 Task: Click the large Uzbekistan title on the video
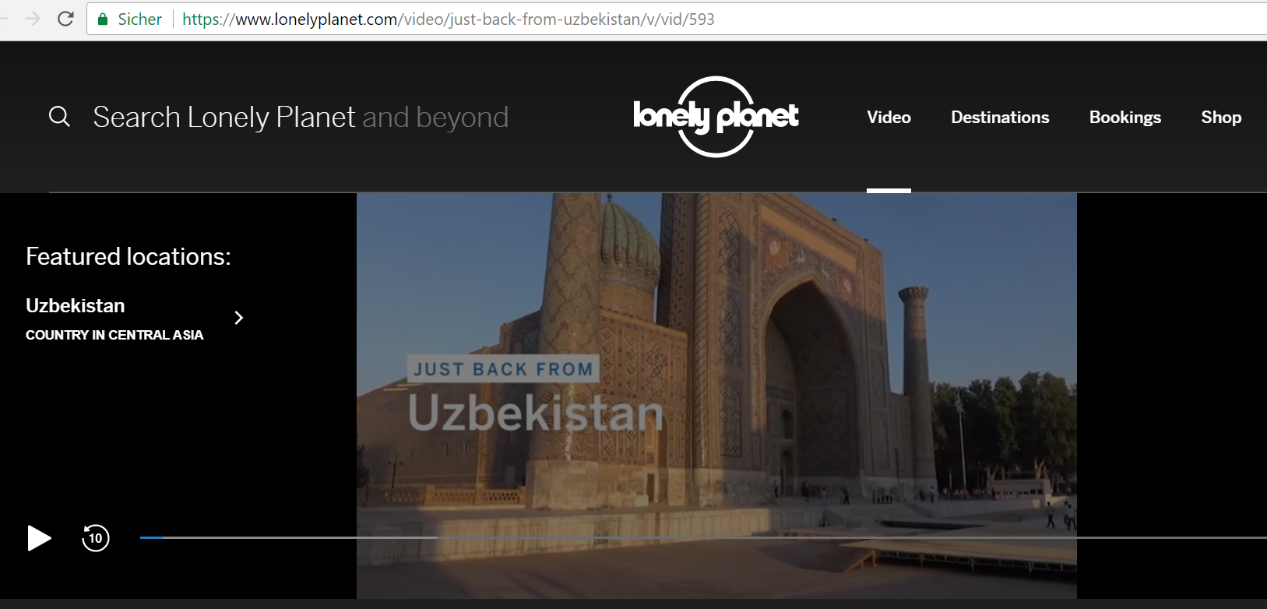point(536,413)
